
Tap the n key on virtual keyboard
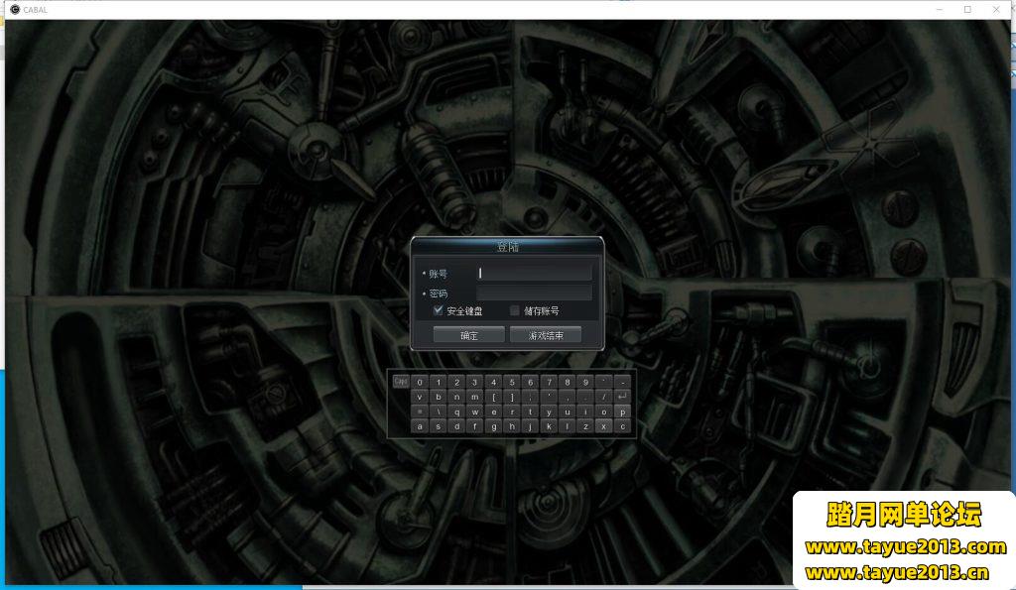click(x=456, y=397)
